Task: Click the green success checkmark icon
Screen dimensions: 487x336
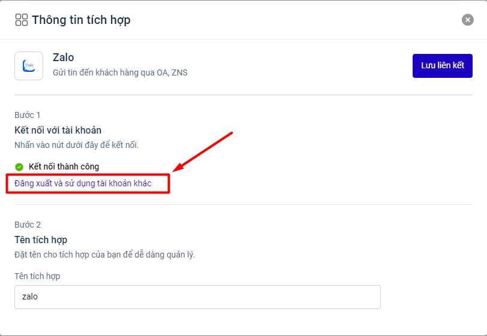Action: tap(19, 167)
